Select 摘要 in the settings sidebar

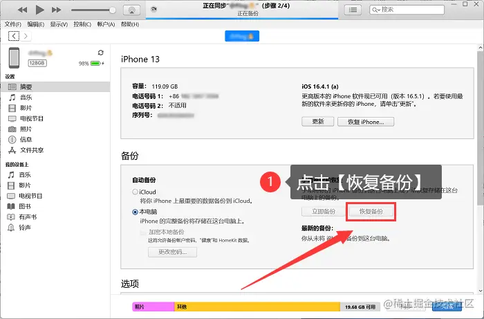click(55, 86)
